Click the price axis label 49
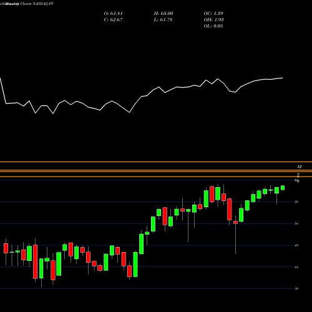 pyautogui.click(x=296, y=245)
